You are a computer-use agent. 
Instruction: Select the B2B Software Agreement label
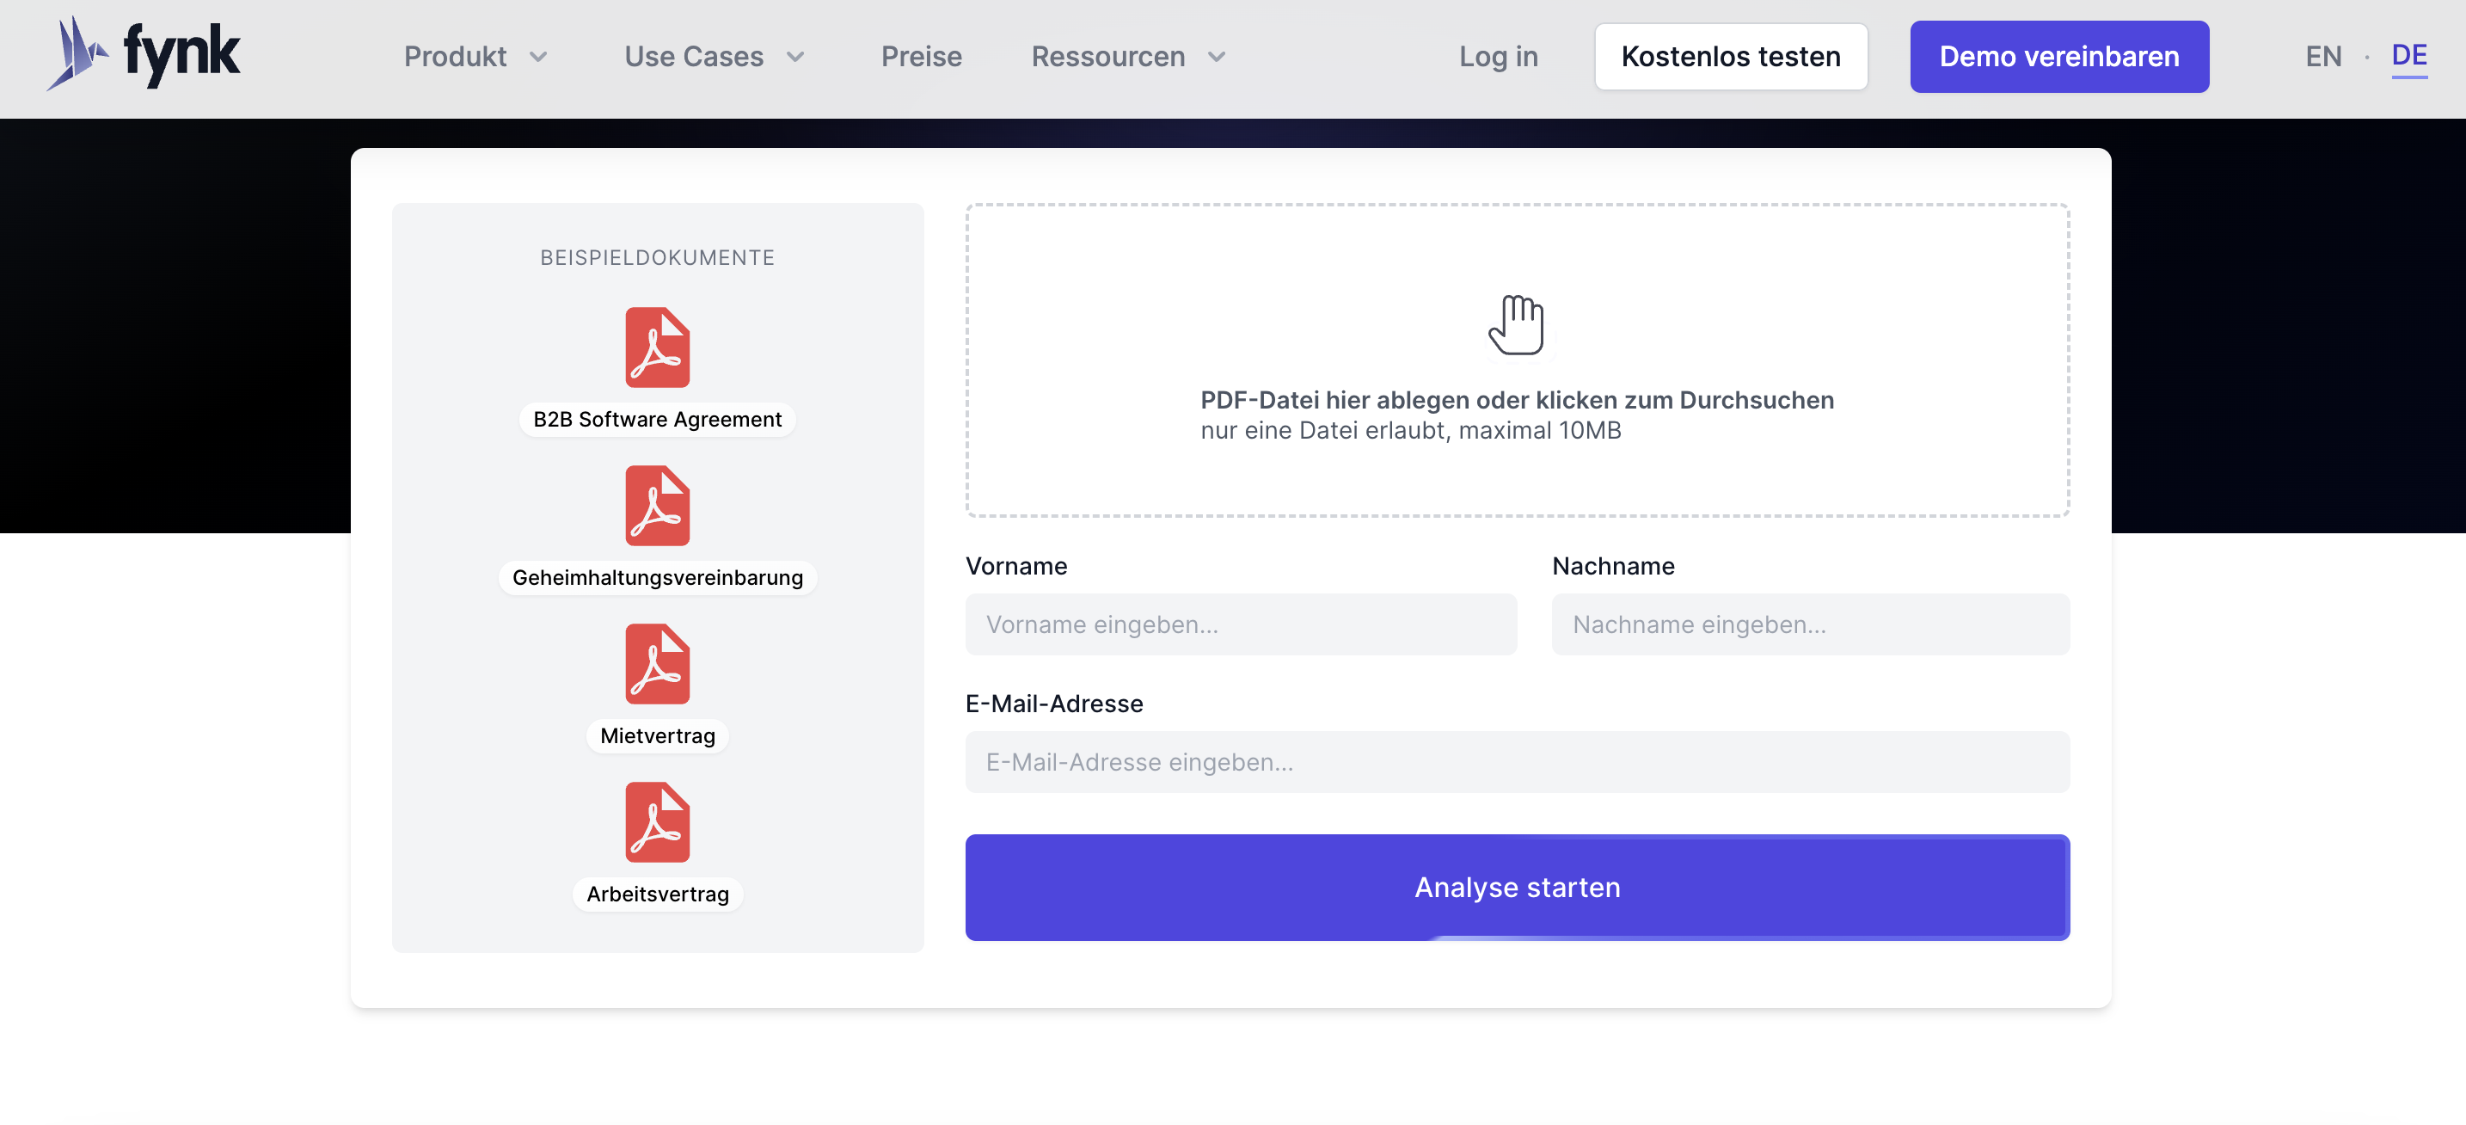658,420
